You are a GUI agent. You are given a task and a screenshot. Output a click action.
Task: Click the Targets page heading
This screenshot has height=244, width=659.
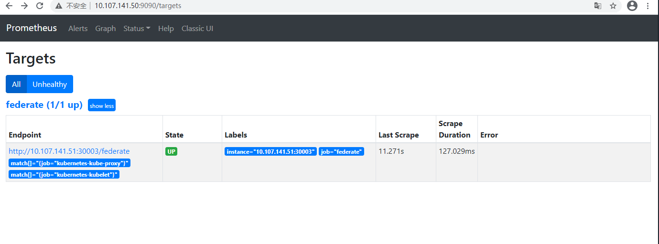pyautogui.click(x=31, y=58)
